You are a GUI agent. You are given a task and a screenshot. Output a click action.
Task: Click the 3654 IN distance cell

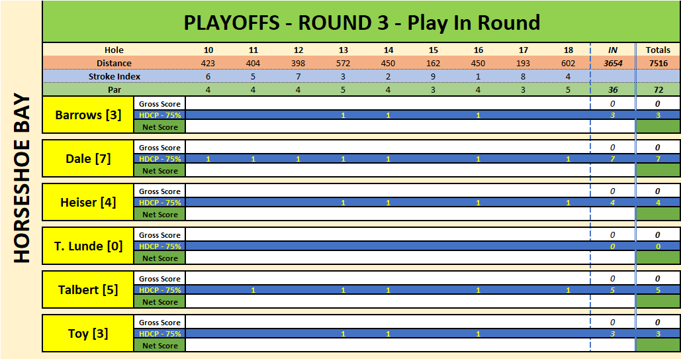tap(613, 64)
